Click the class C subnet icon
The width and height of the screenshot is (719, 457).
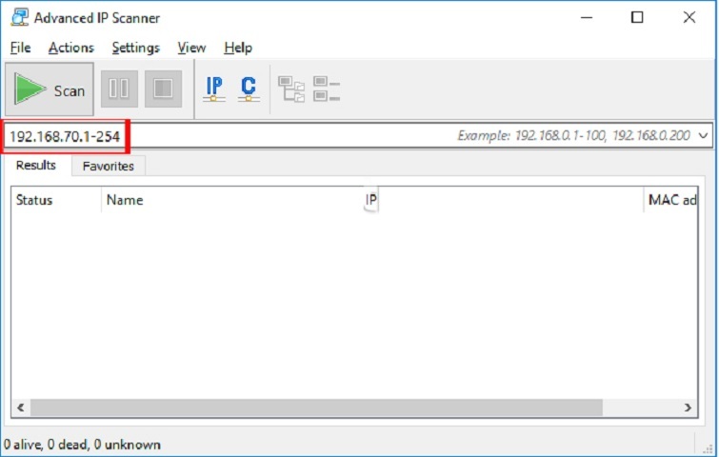249,89
